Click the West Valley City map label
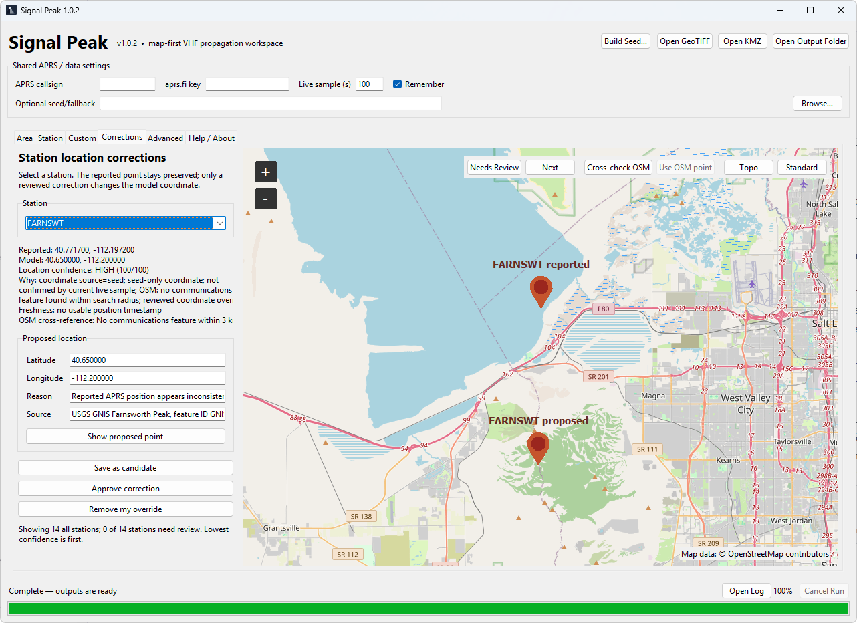Image resolution: width=857 pixels, height=623 pixels. click(745, 404)
